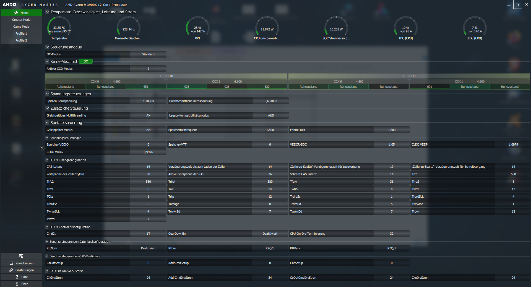Viewport: 531px width, 287px height.
Task: Open the Game Mode tab
Action: tap(21, 27)
